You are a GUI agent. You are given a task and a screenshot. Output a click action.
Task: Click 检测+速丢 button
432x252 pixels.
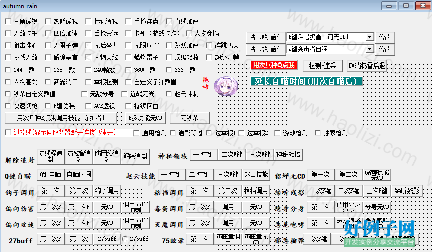coord(322,66)
